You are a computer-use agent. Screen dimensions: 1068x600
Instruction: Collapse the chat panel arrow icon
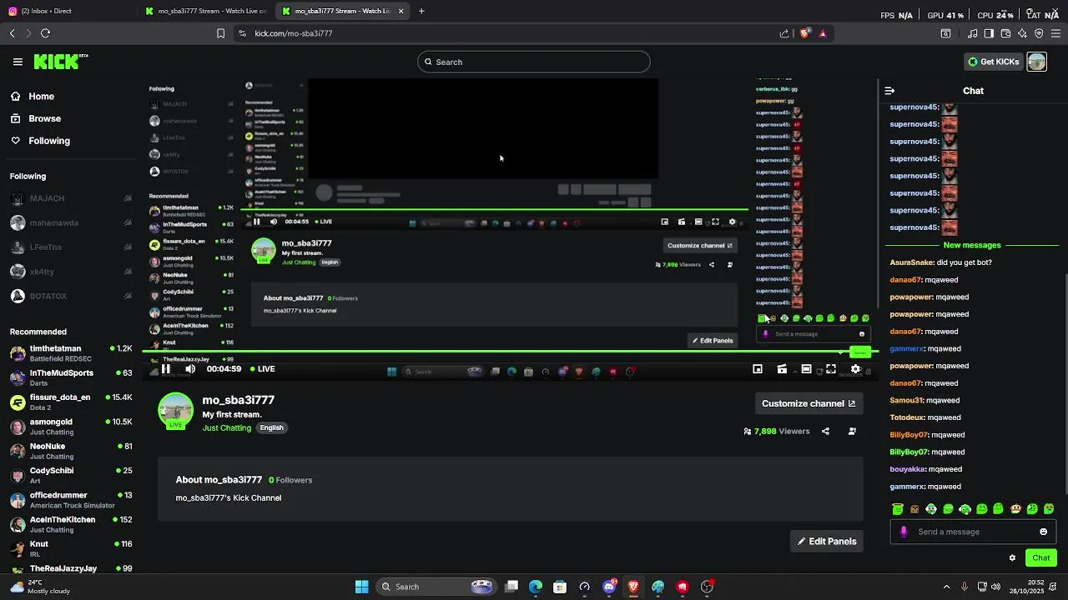pos(889,91)
